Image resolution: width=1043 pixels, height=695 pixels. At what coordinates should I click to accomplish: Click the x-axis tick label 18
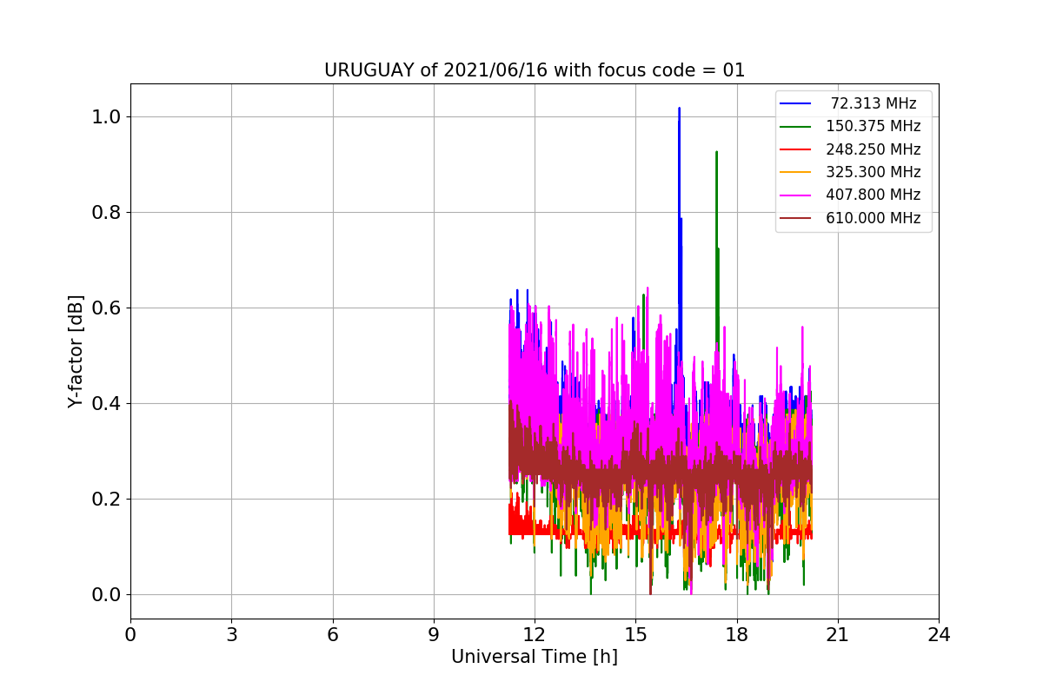(x=737, y=634)
